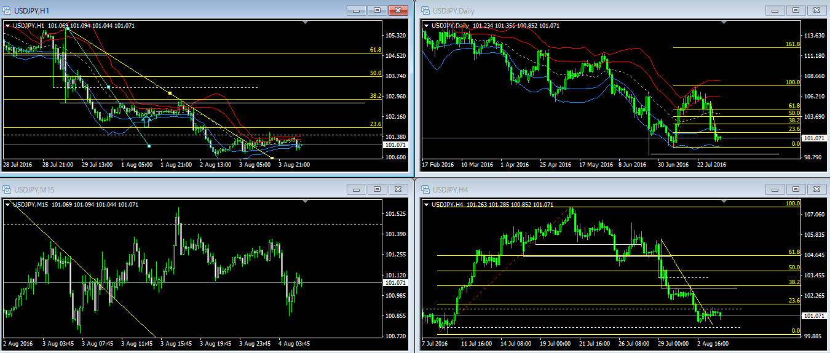Maximize the USDJPY,Daily chart window
Viewport: 830px width, 353px height.
click(x=796, y=10)
